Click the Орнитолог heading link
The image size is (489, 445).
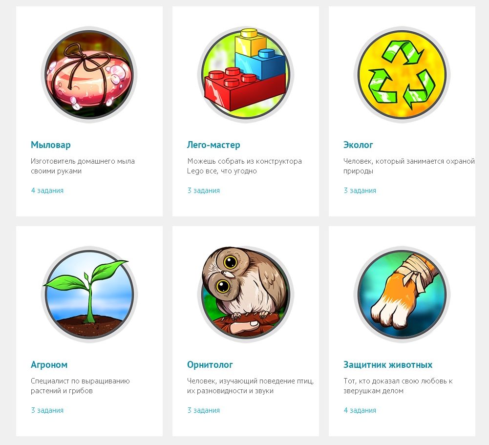(210, 364)
